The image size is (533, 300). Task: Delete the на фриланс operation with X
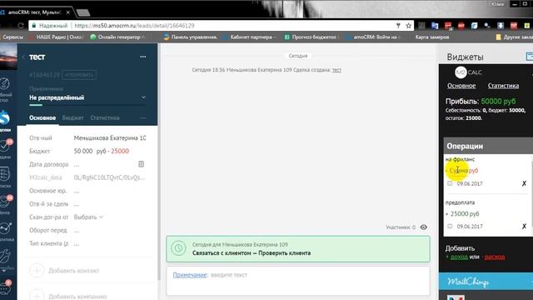coord(524,183)
